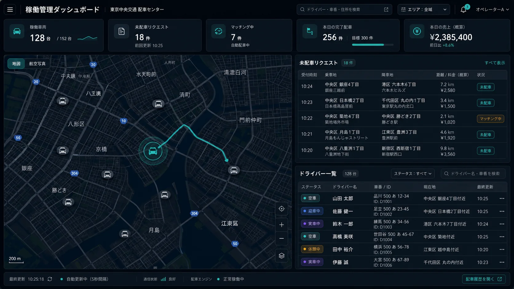Click the 空車 status badge for 高橋 美咲
Screen dimensions: 514x289
[310, 236]
